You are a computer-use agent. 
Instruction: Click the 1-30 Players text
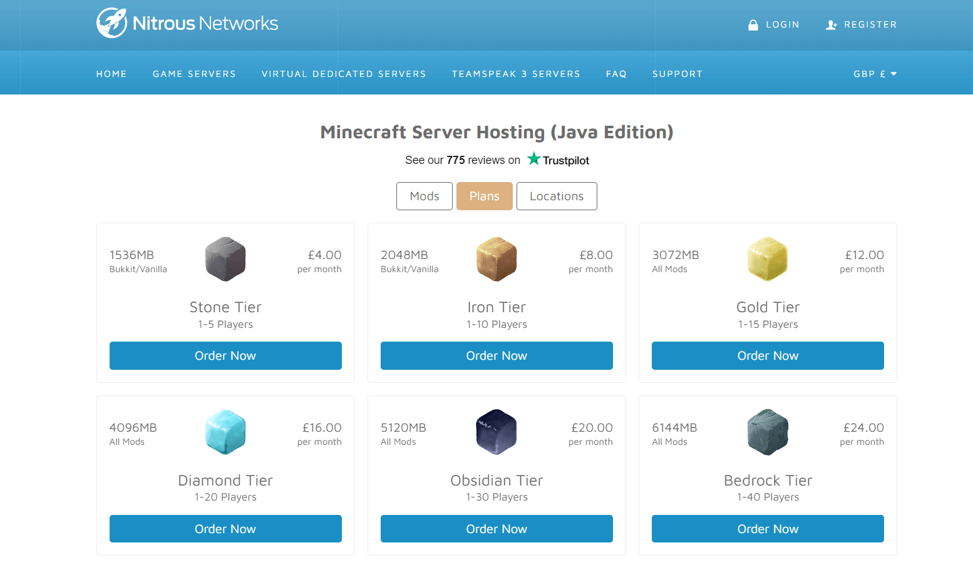tap(497, 497)
